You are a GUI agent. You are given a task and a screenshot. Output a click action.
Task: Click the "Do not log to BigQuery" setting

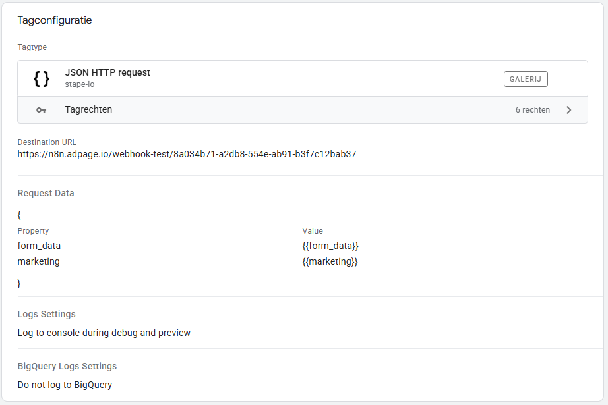pos(65,385)
